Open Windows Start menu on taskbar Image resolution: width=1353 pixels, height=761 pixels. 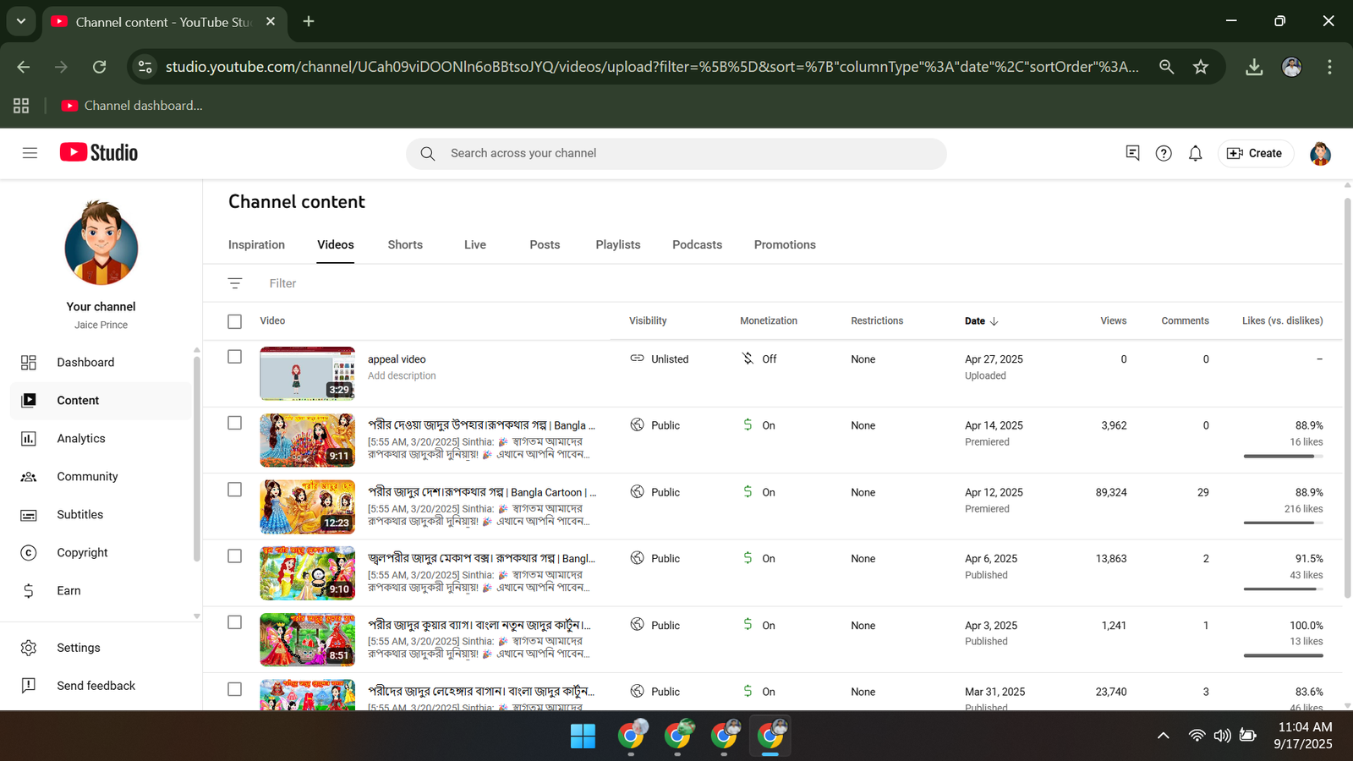[583, 736]
